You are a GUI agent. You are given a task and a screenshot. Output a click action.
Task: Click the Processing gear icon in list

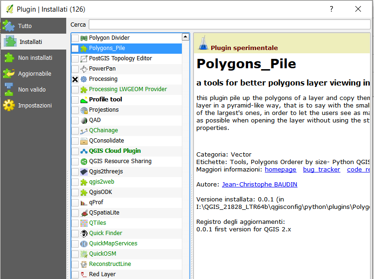click(x=84, y=79)
